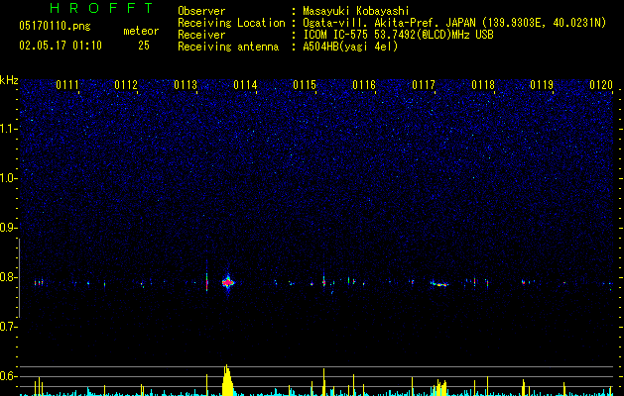Click the 0113 time marker
This screenshot has height=396, width=624.
[x=186, y=85]
